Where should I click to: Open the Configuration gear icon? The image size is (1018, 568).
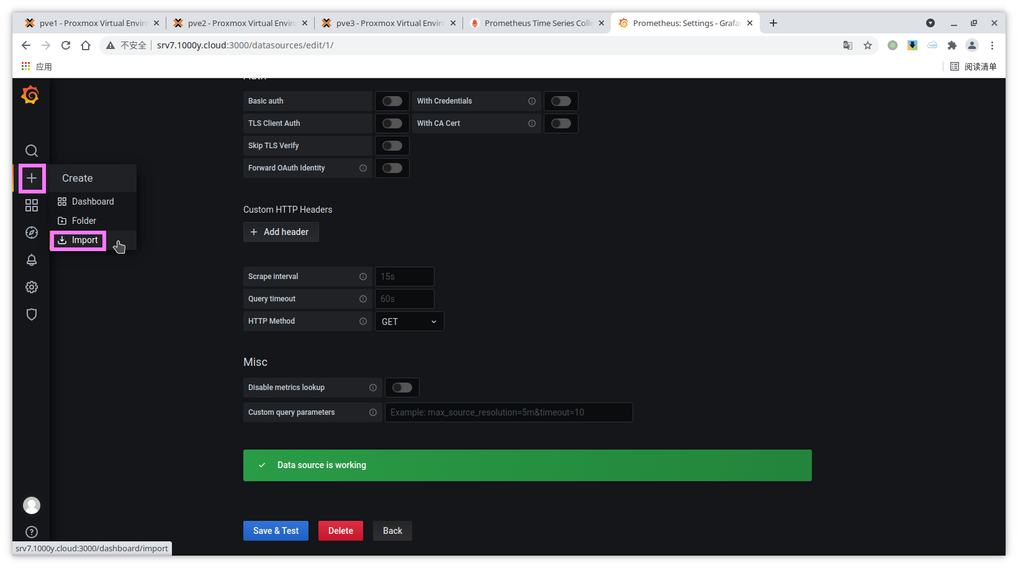pos(32,287)
